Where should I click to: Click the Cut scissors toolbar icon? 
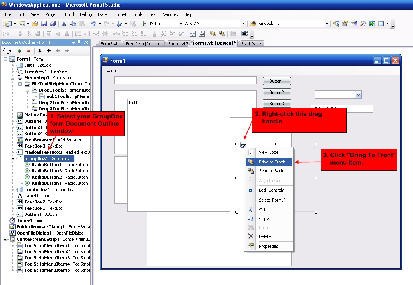(x=64, y=24)
